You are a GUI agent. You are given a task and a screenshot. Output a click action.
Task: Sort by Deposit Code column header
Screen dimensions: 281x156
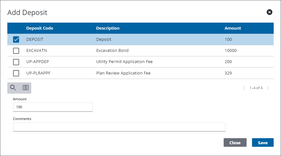tap(40, 28)
